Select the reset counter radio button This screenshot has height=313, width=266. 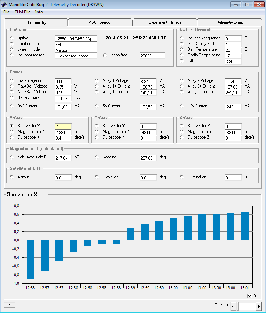tap(12, 44)
